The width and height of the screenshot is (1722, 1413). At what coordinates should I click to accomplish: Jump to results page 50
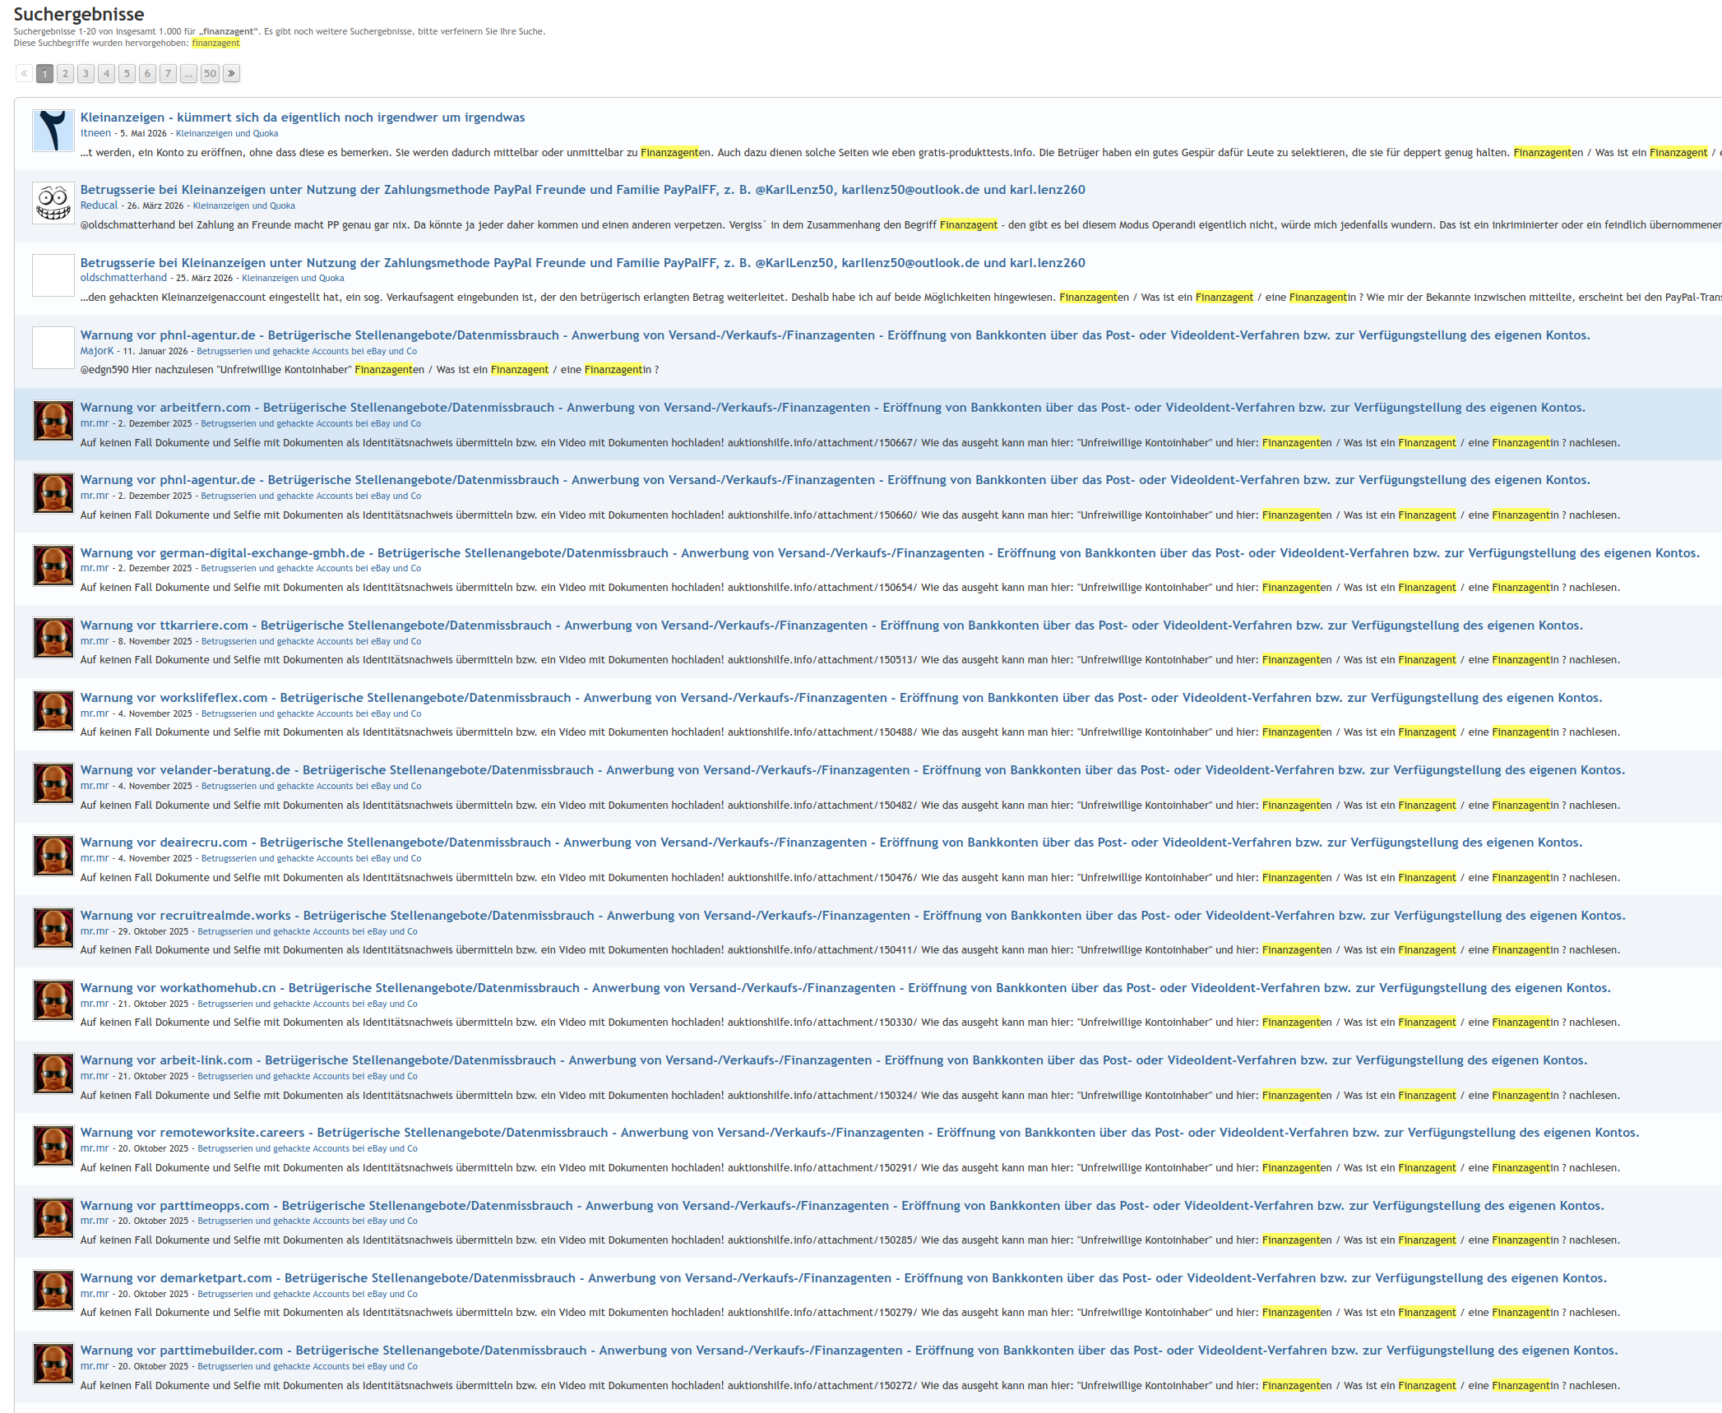pyautogui.click(x=211, y=74)
